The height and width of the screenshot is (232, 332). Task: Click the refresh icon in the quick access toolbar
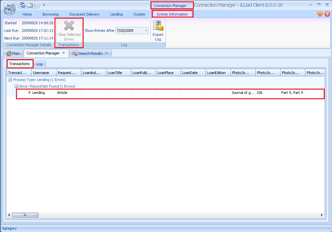coord(22,5)
